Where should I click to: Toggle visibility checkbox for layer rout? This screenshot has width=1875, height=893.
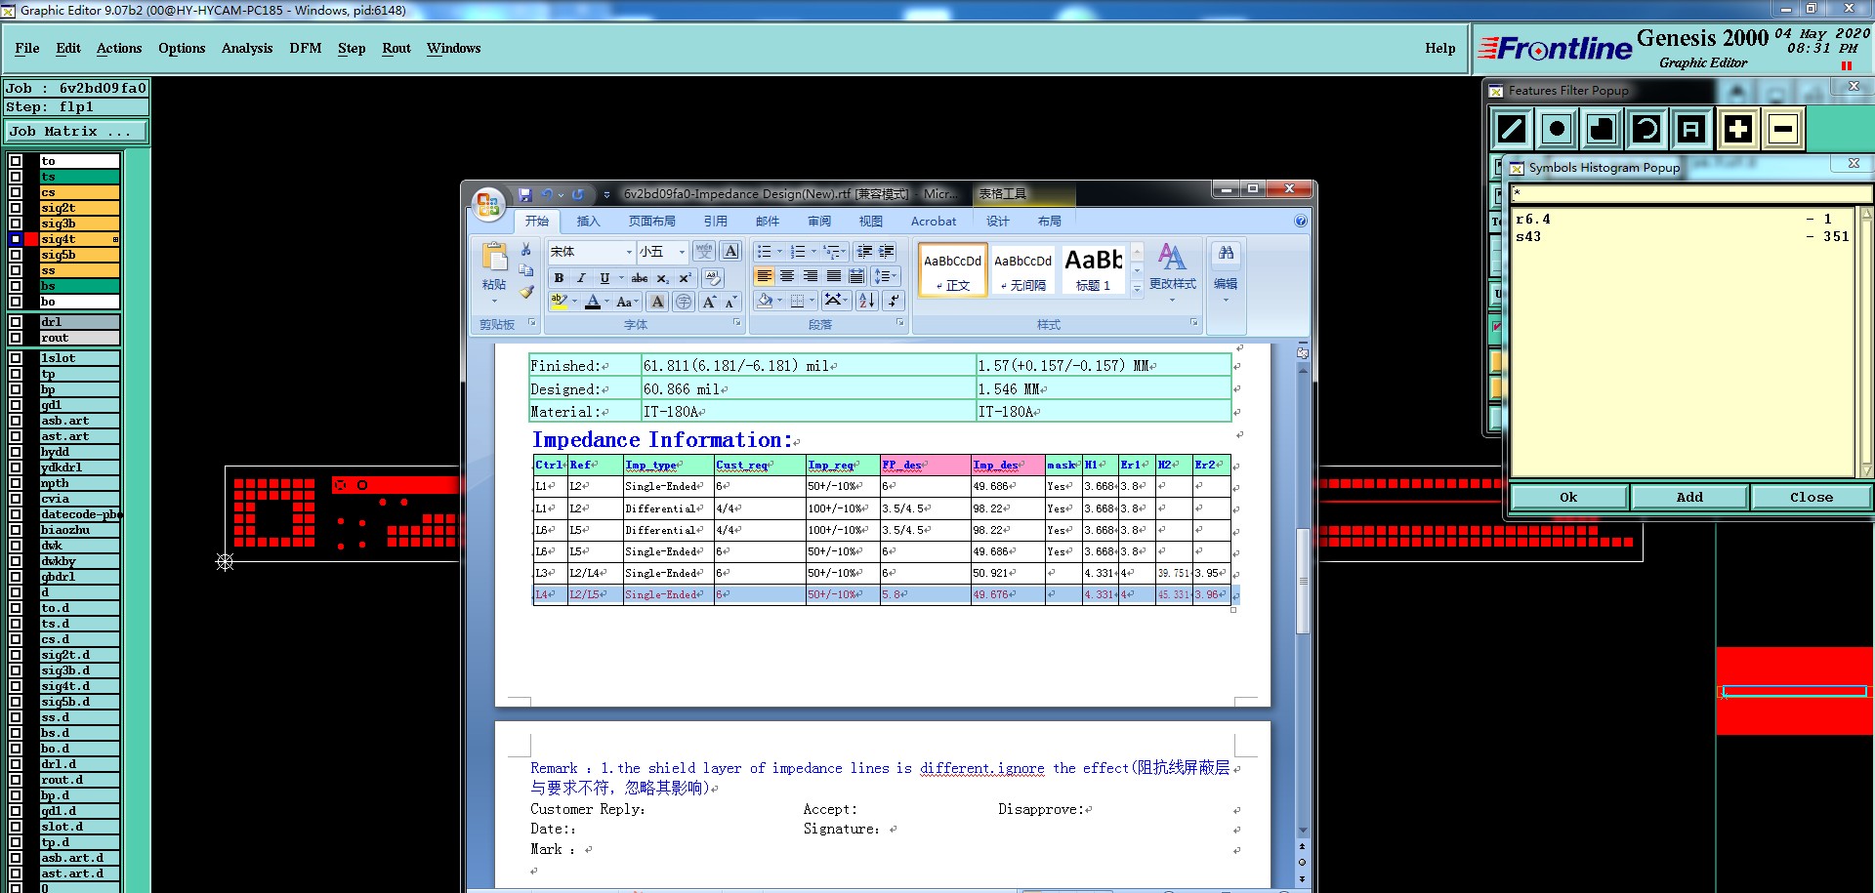coord(16,338)
